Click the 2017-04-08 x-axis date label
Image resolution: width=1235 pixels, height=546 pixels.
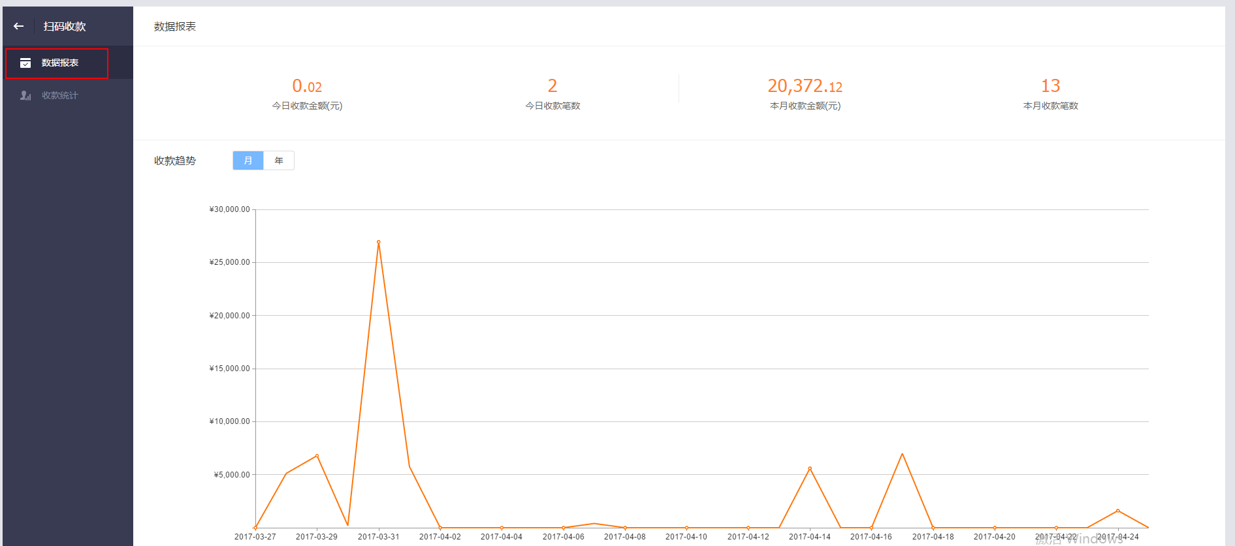[624, 537]
